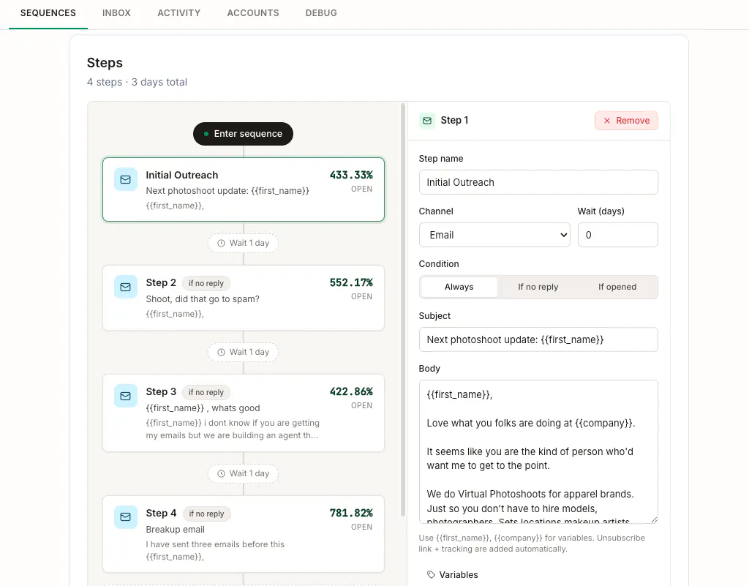Click the 'if no reply' badge on Step 2

tap(206, 283)
